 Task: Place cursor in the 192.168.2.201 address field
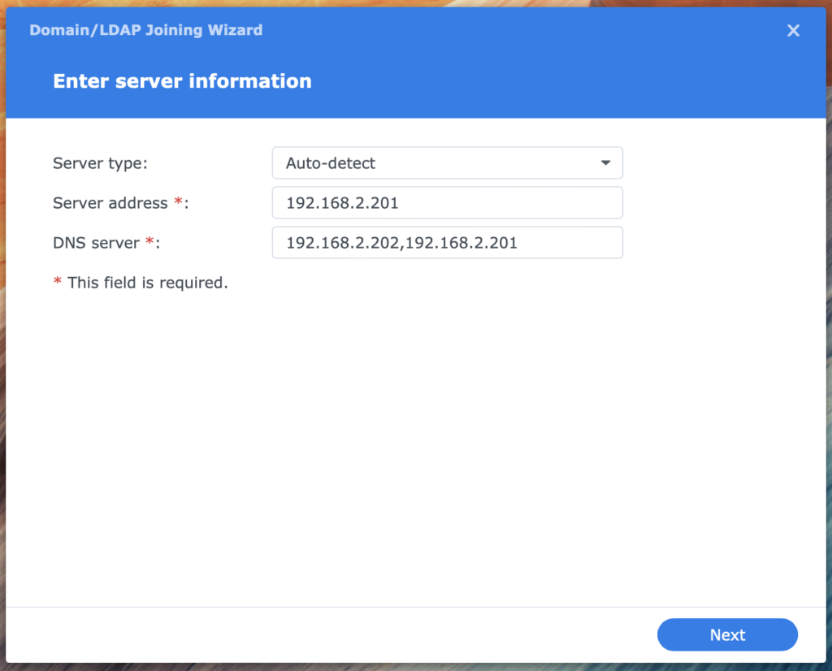coord(447,202)
